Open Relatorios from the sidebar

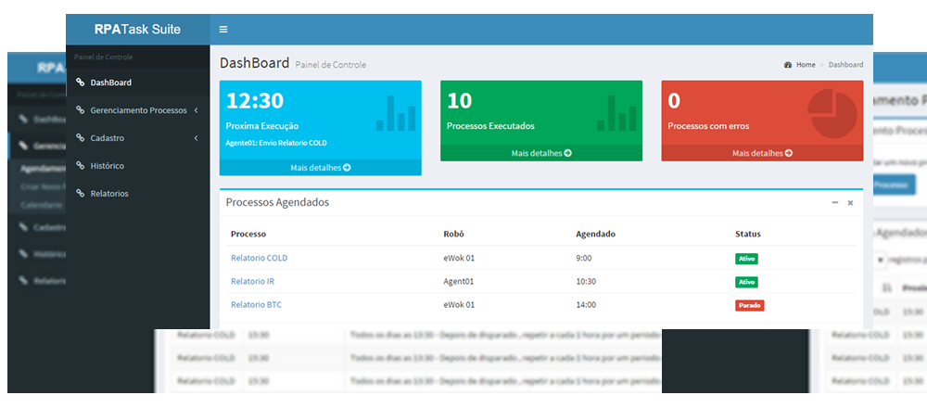[x=108, y=194]
